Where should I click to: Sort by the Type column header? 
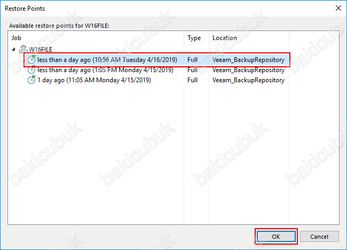point(194,38)
